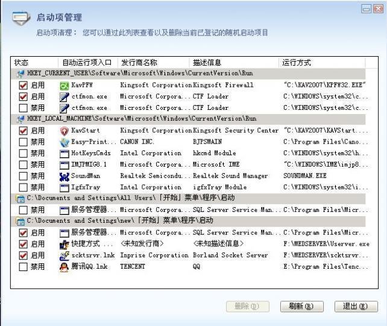Select the All Users 启动 folder row
Viewport: 387px width, 326px height.
(x=188, y=199)
